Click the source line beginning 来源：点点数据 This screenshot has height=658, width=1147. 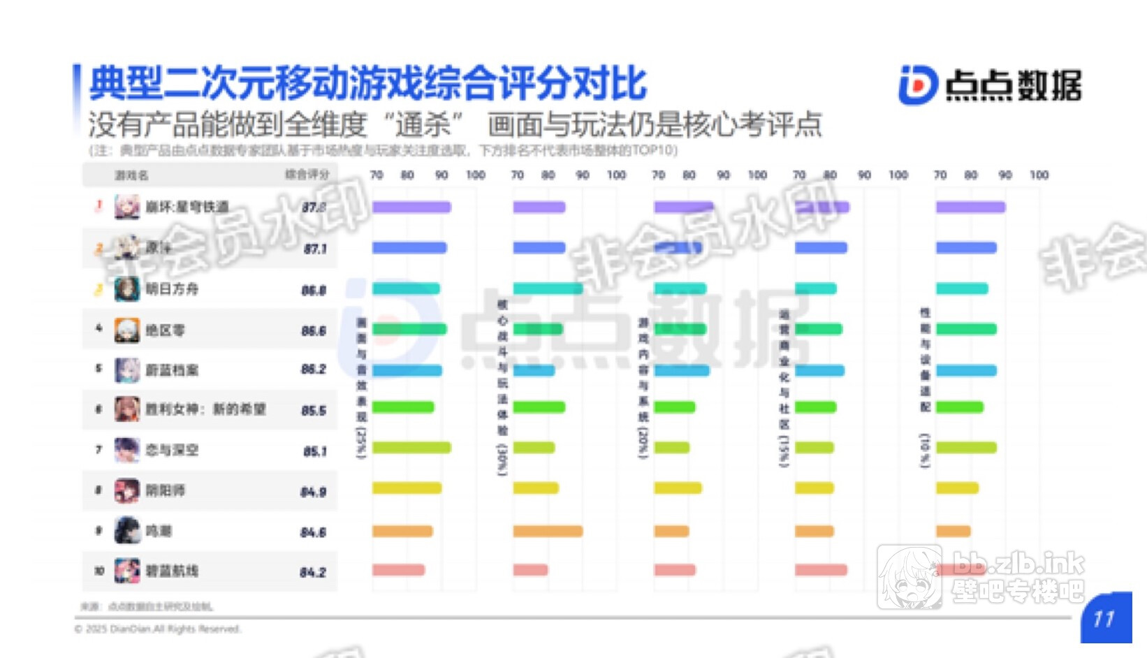click(147, 606)
